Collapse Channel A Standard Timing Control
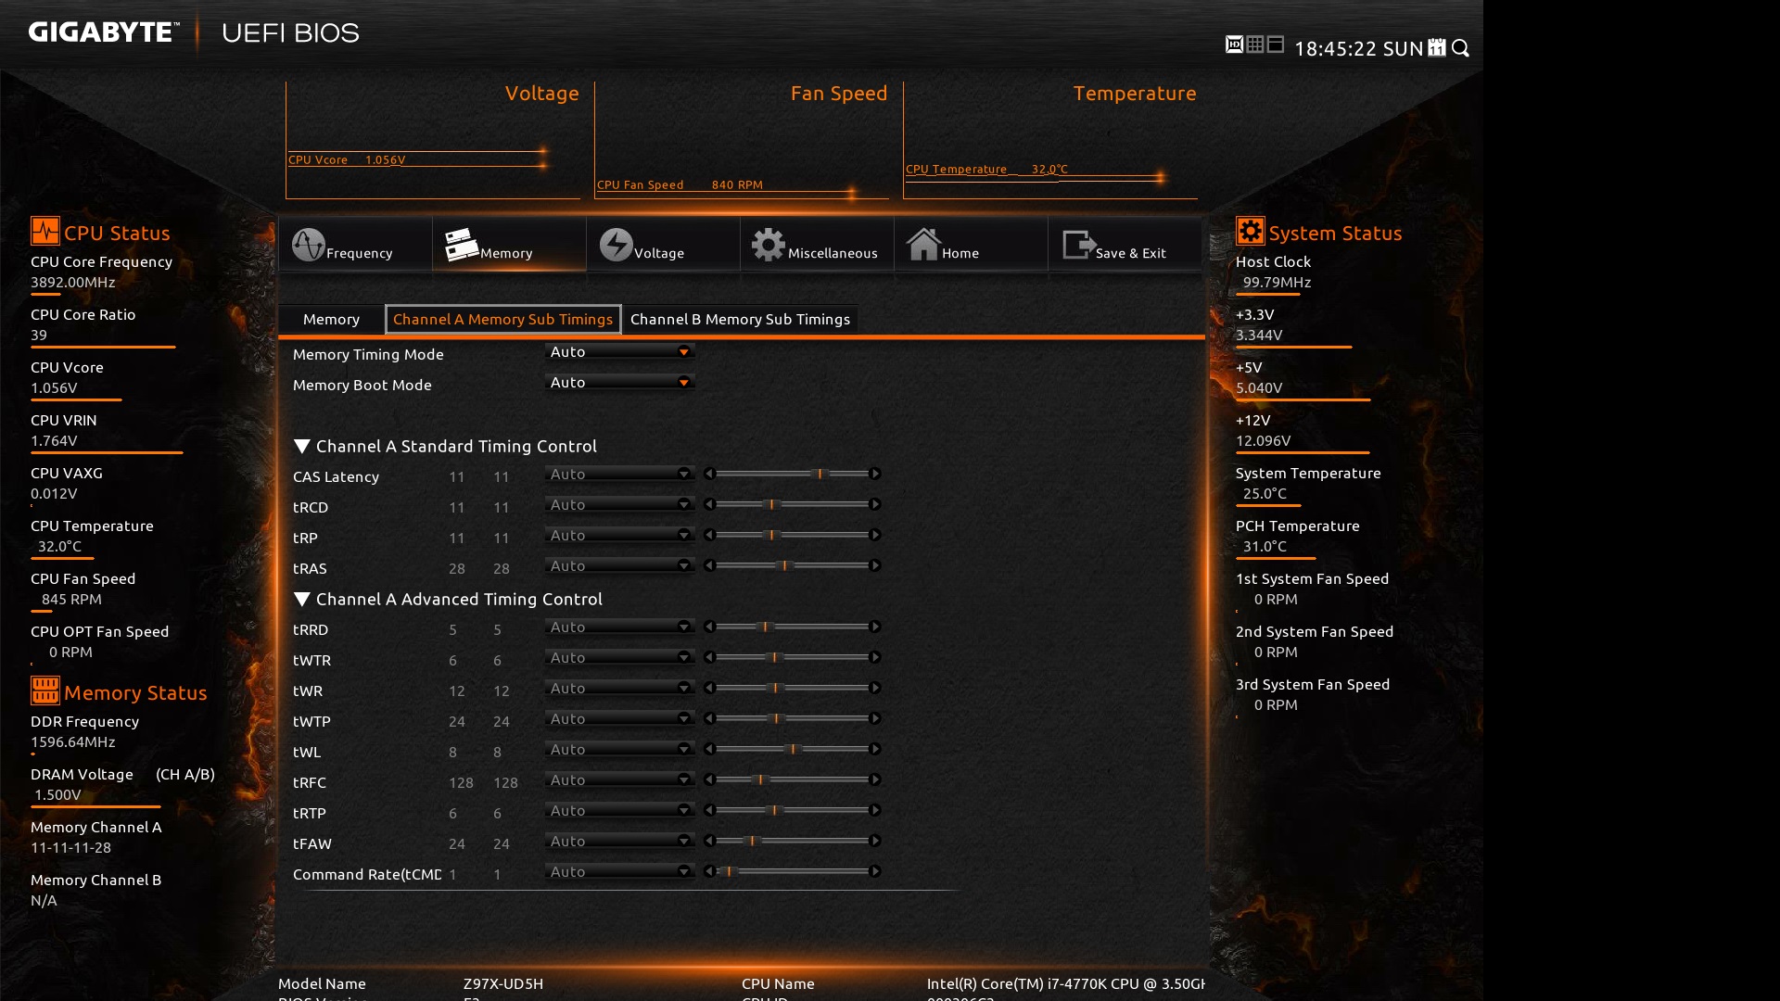This screenshot has height=1001, width=1780. [302, 447]
